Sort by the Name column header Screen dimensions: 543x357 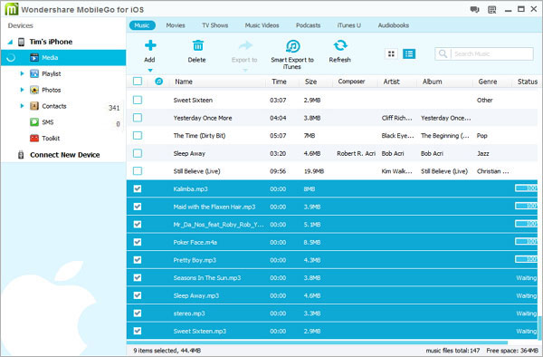click(184, 82)
